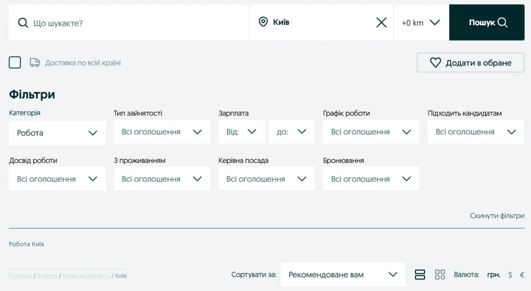Clear the Київ location with X
The height and width of the screenshot is (291, 531).
[x=381, y=22]
